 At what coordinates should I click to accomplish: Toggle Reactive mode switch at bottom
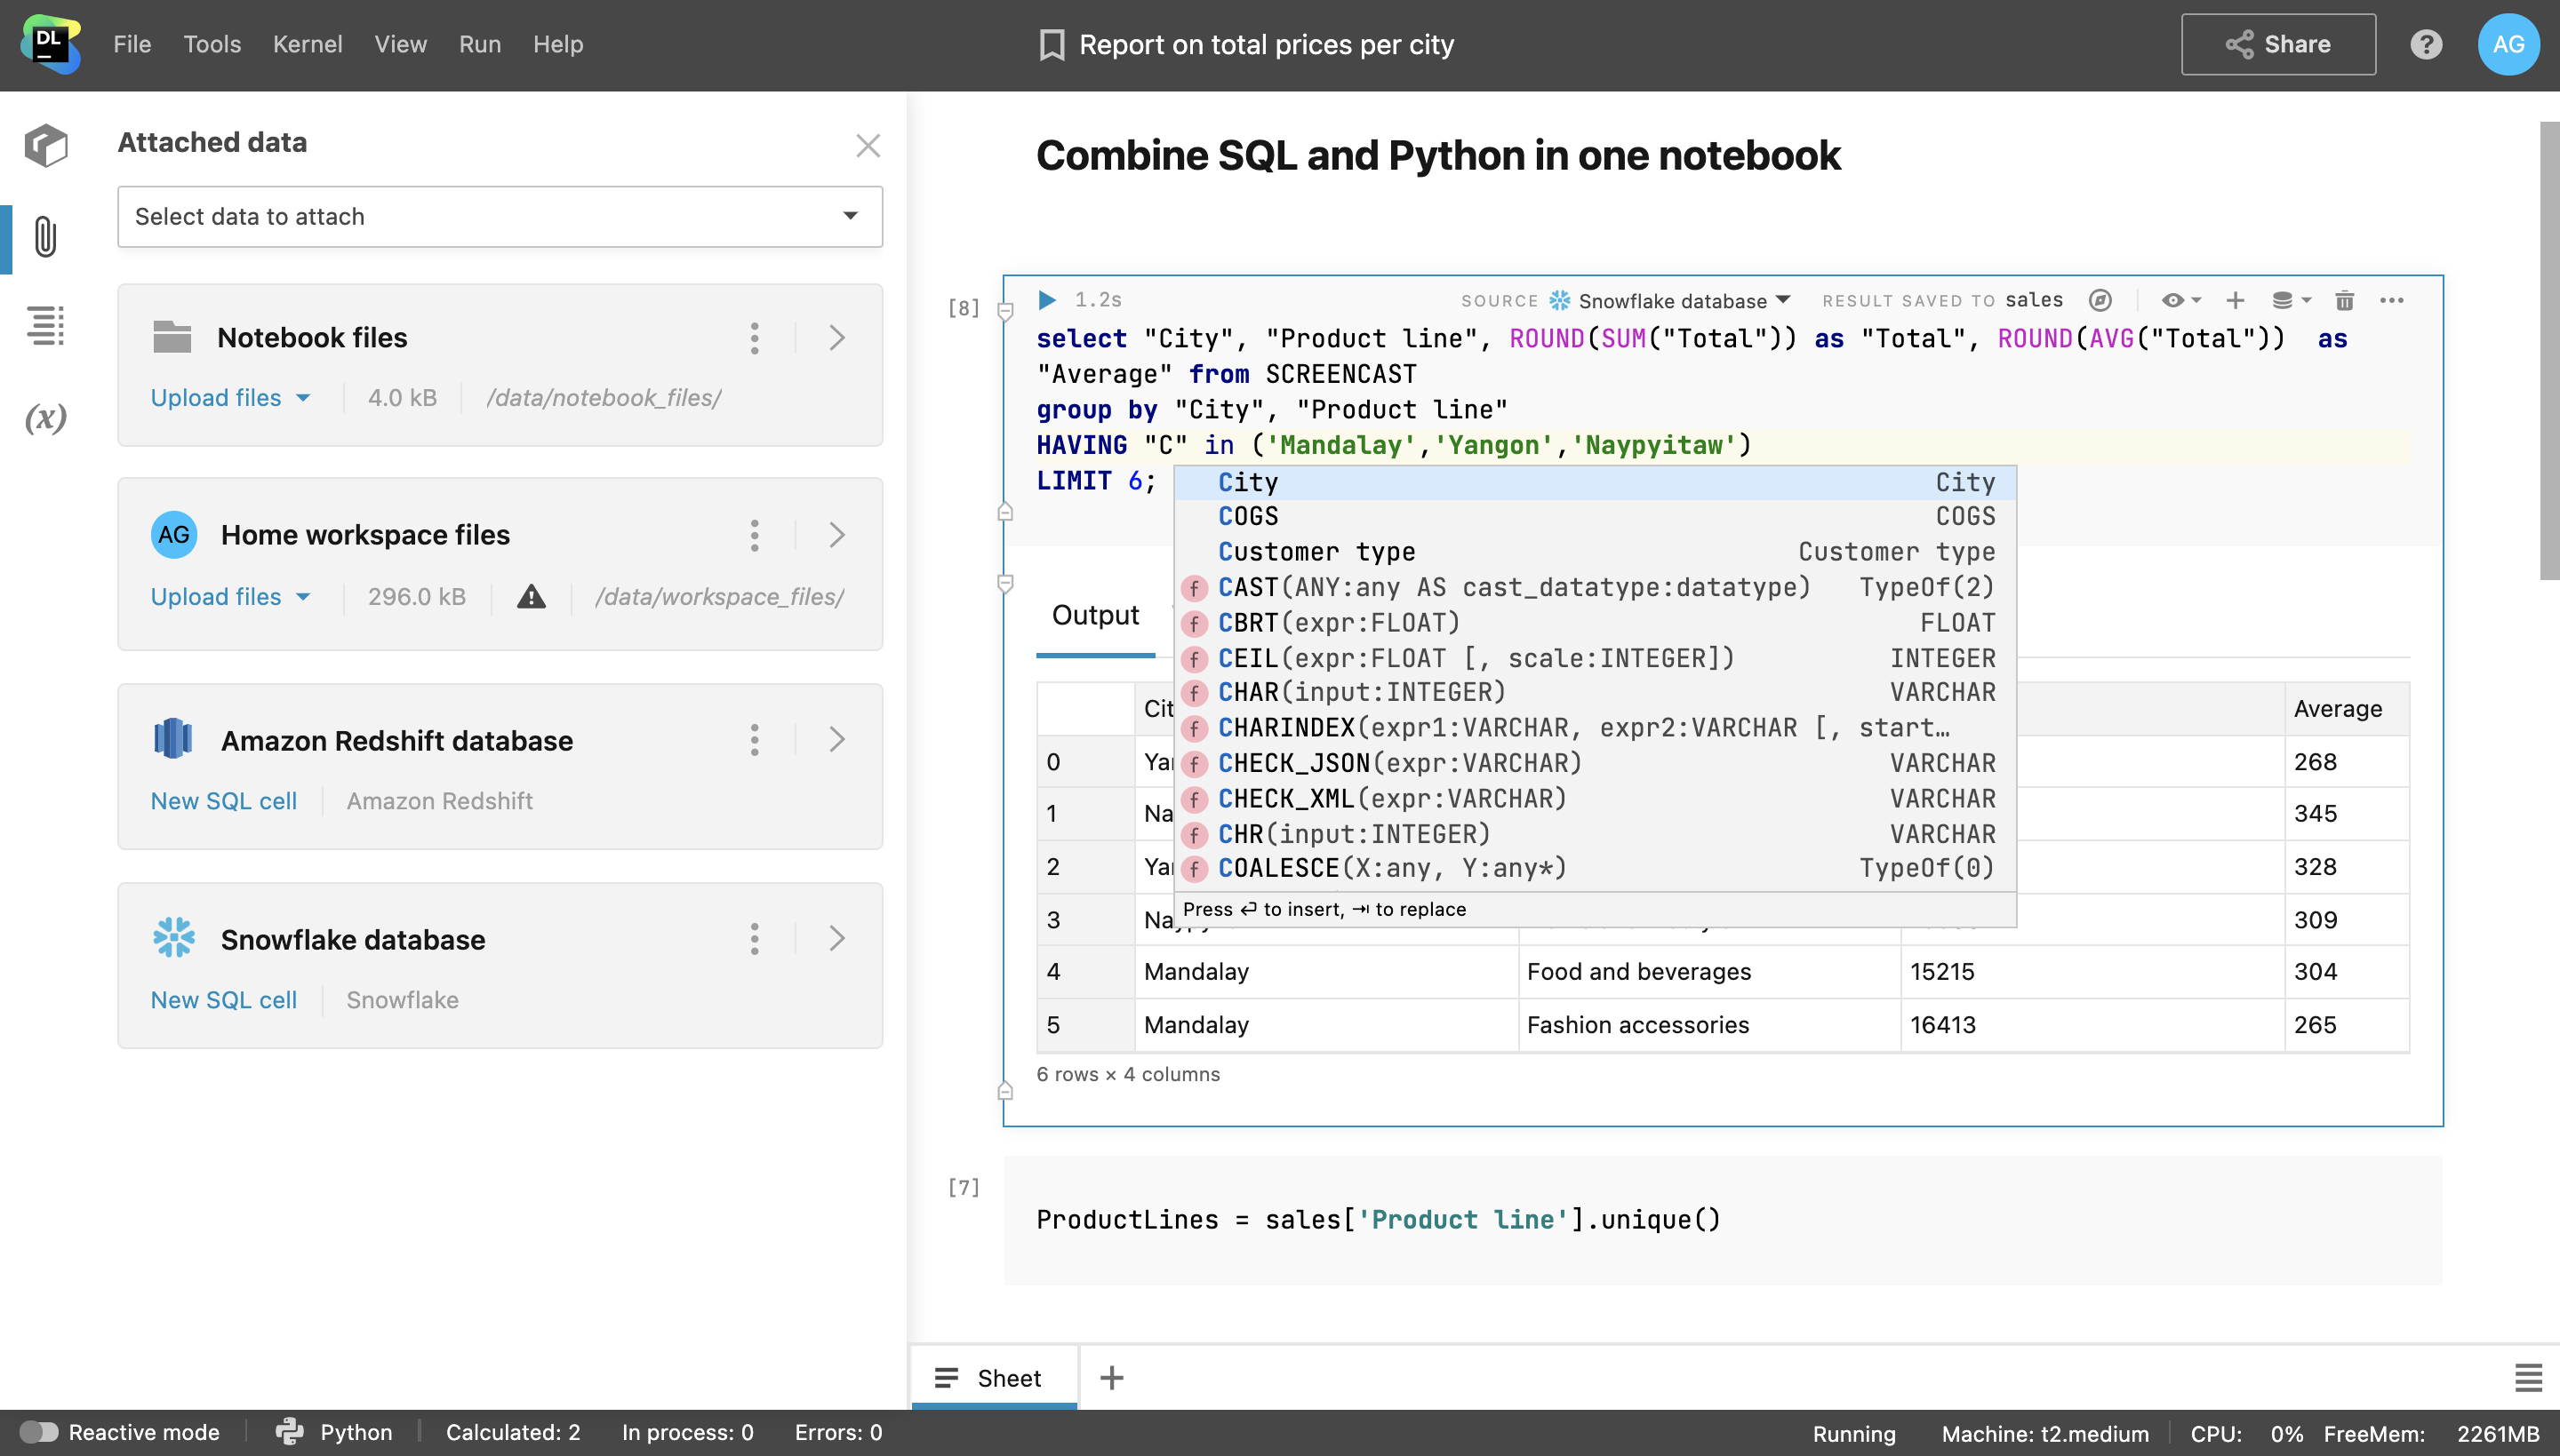[x=36, y=1429]
